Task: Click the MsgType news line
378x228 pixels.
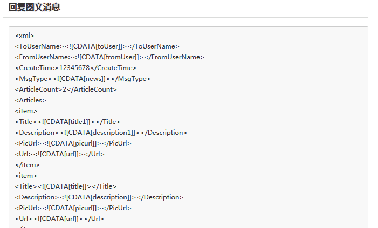Action: (x=83, y=79)
